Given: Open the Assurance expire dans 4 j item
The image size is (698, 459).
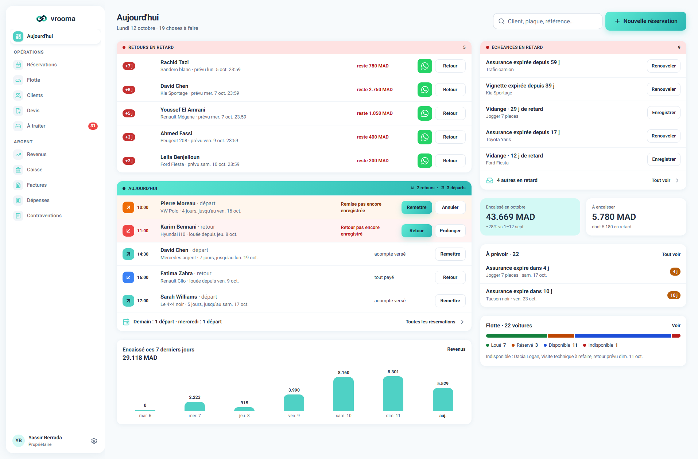Looking at the screenshot, I should (x=583, y=272).
